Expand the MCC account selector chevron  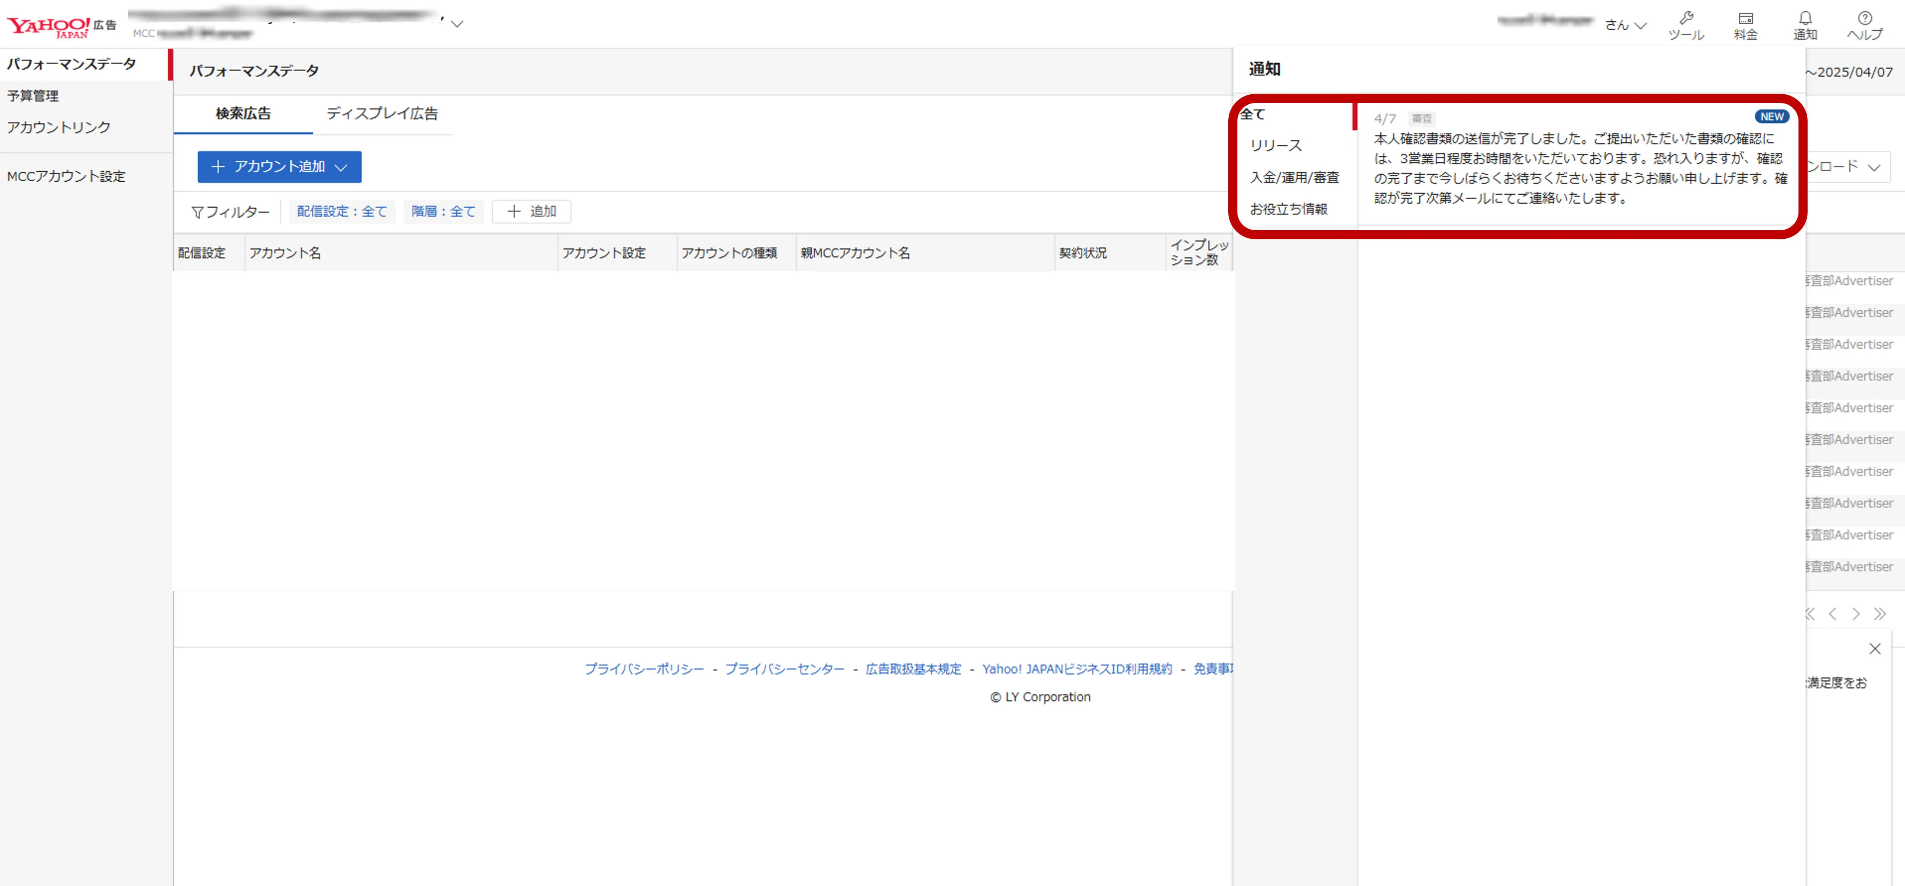click(457, 24)
